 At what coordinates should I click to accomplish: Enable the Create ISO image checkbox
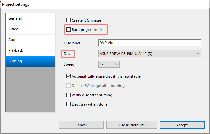69,20
